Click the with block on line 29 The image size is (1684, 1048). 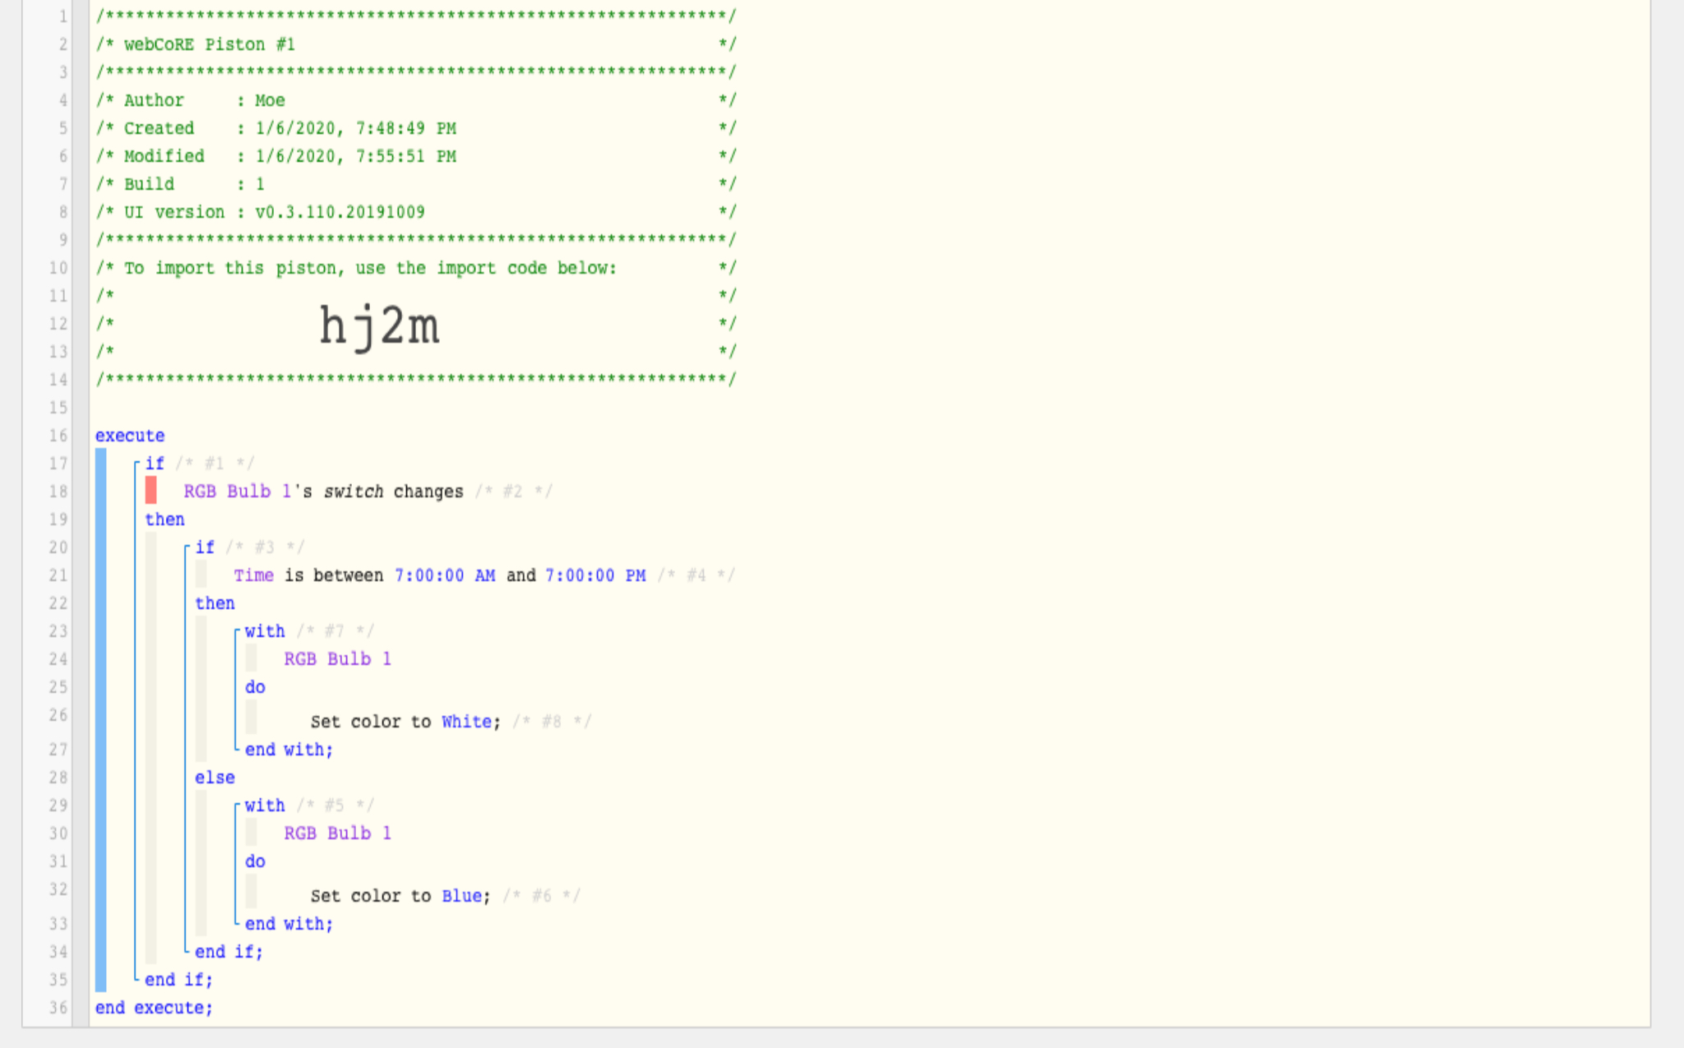pyautogui.click(x=265, y=806)
